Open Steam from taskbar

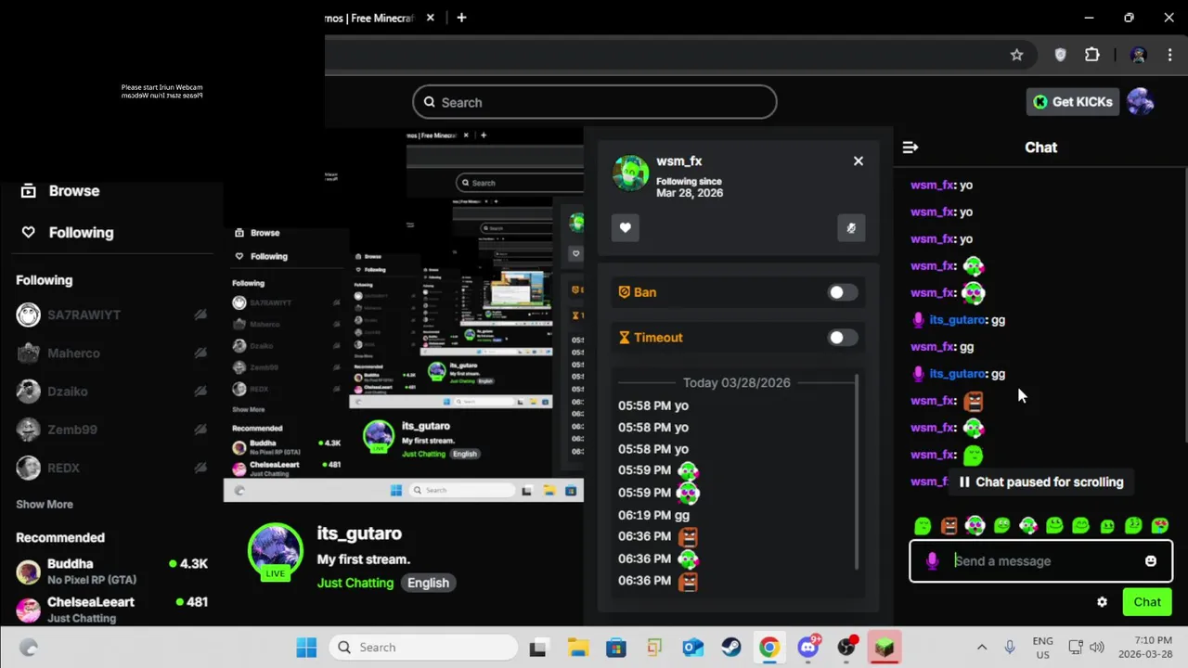pyautogui.click(x=731, y=648)
